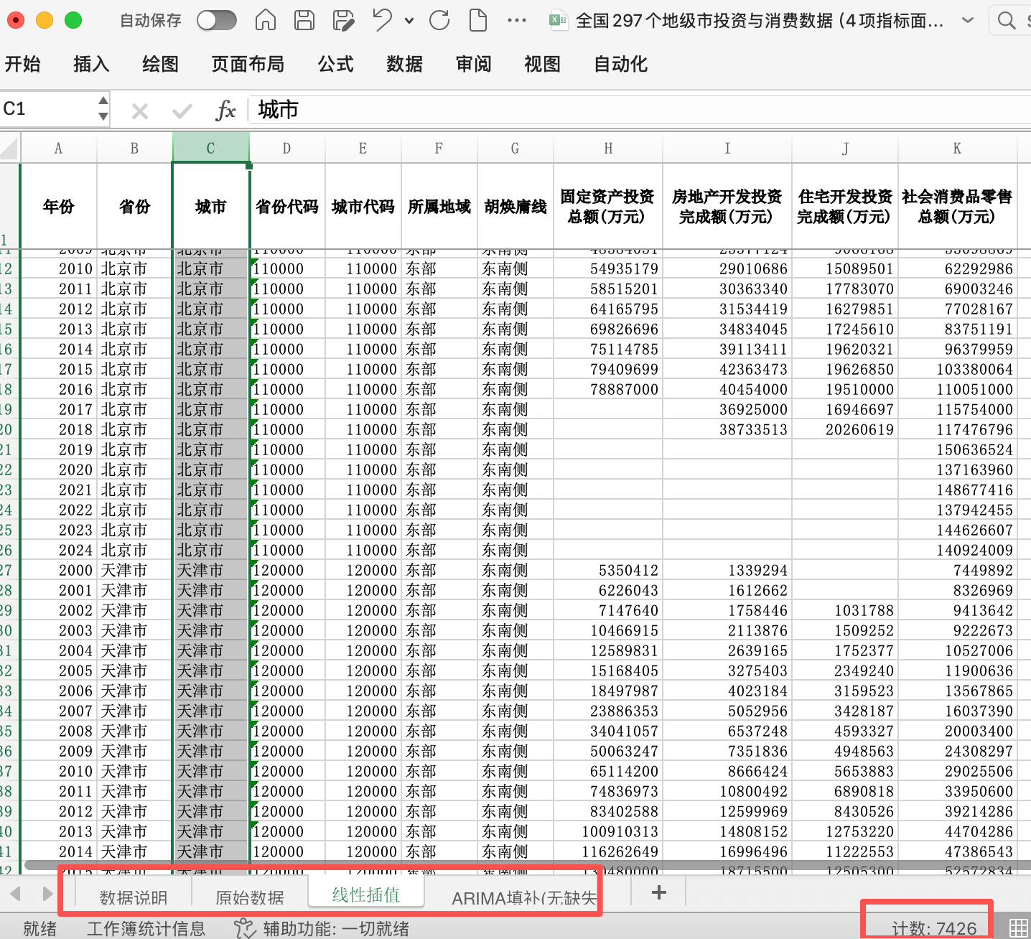Select the 视图 ribbon tab
The width and height of the screenshot is (1031, 939).
tap(542, 64)
